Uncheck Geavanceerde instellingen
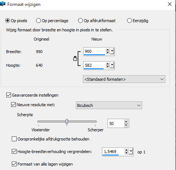Screen dimensions: 176x170 (x=8, y=95)
